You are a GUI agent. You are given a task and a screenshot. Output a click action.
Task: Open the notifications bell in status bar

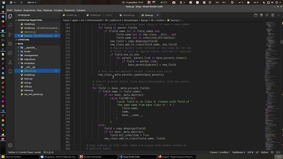click(278, 152)
